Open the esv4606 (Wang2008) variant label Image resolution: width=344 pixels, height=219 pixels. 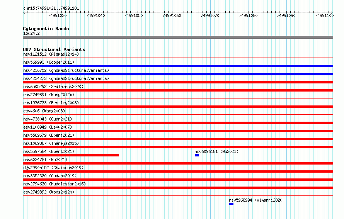point(44,111)
